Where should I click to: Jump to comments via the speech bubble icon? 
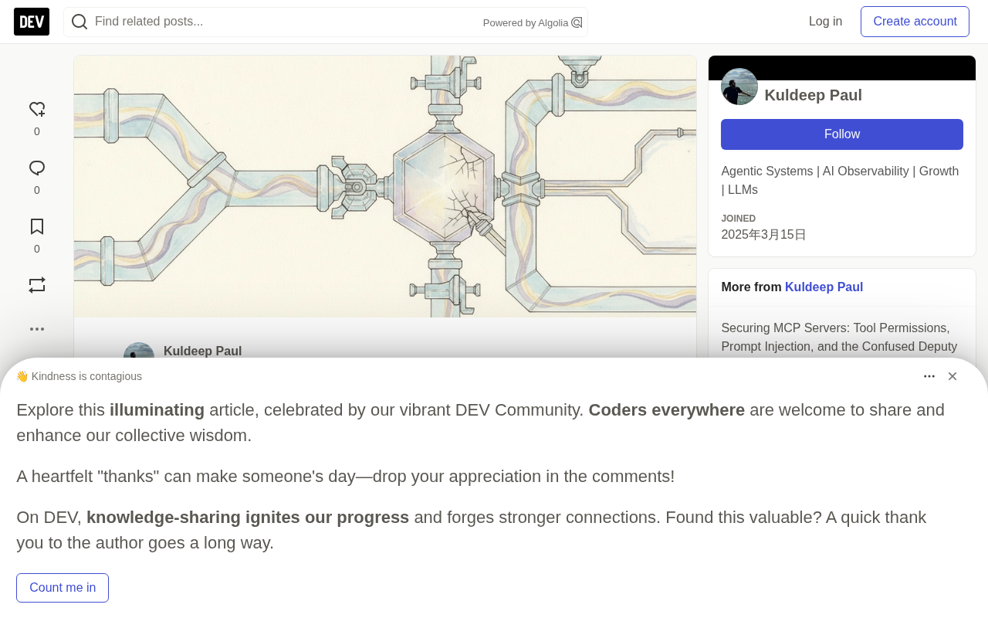click(x=37, y=168)
